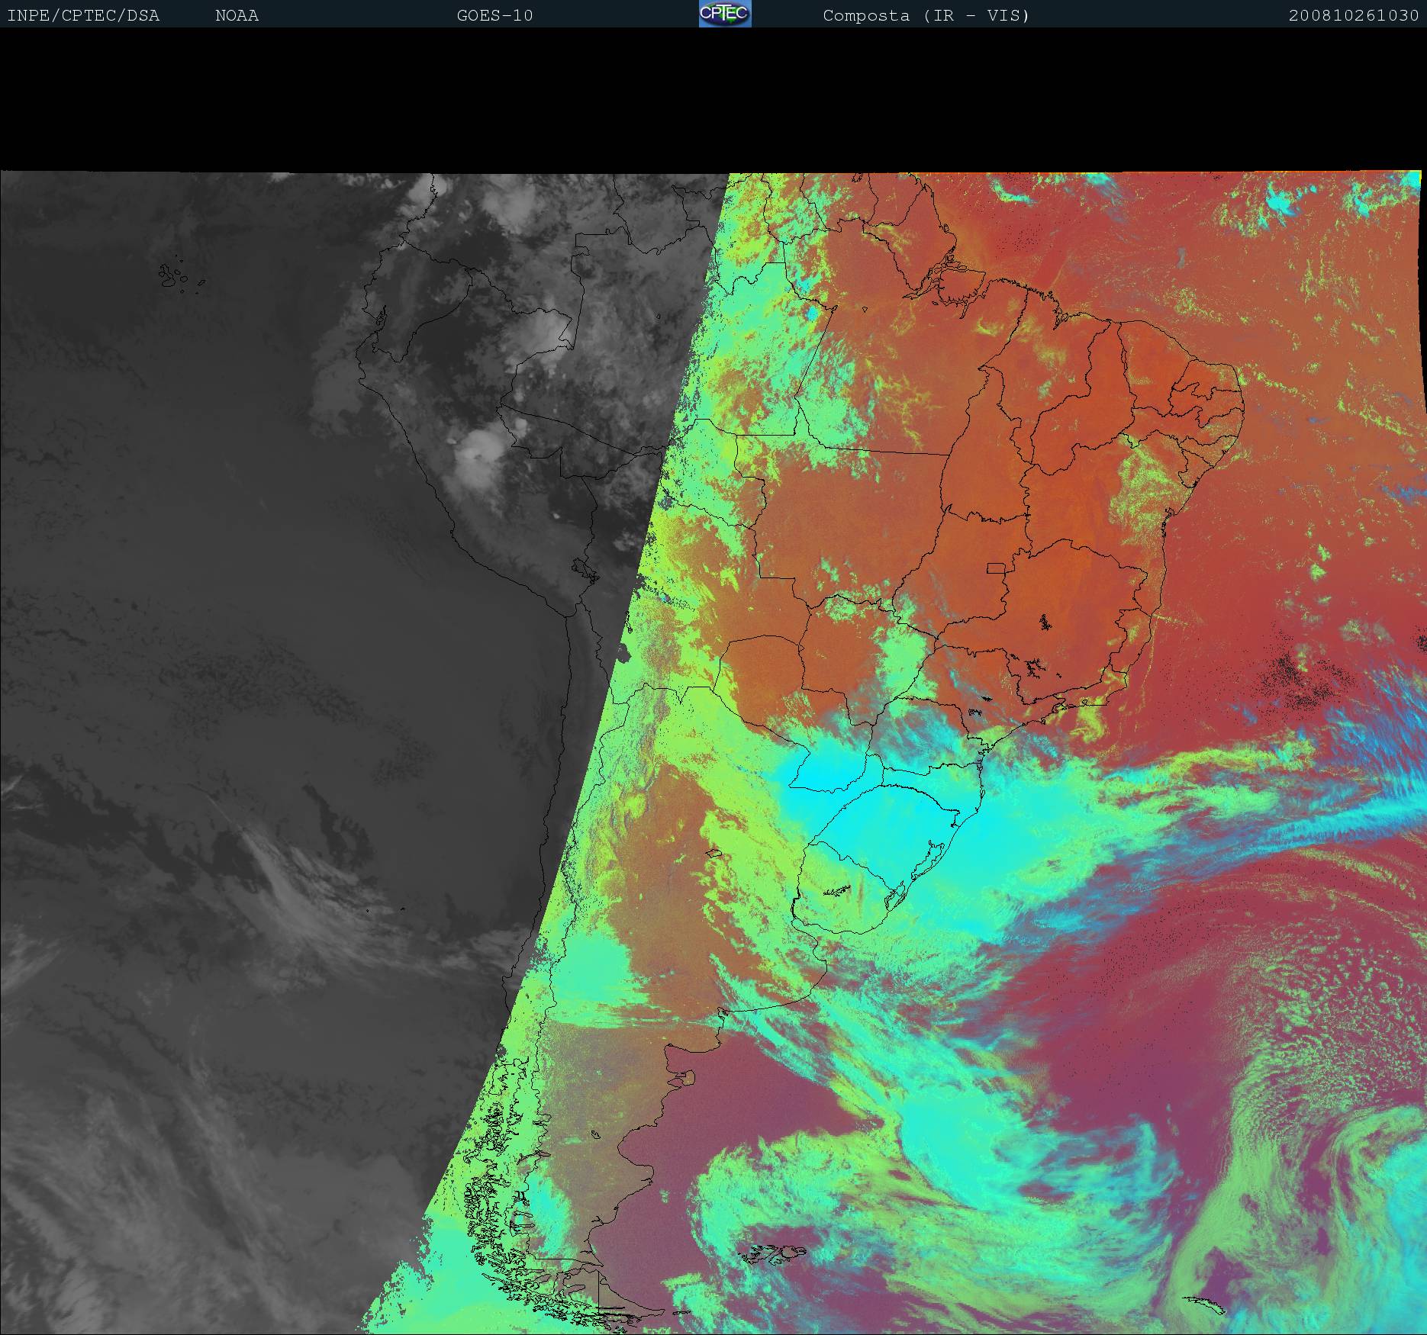Click the CPTEC logo in the header
The height and width of the screenshot is (1335, 1427).
[x=725, y=14]
